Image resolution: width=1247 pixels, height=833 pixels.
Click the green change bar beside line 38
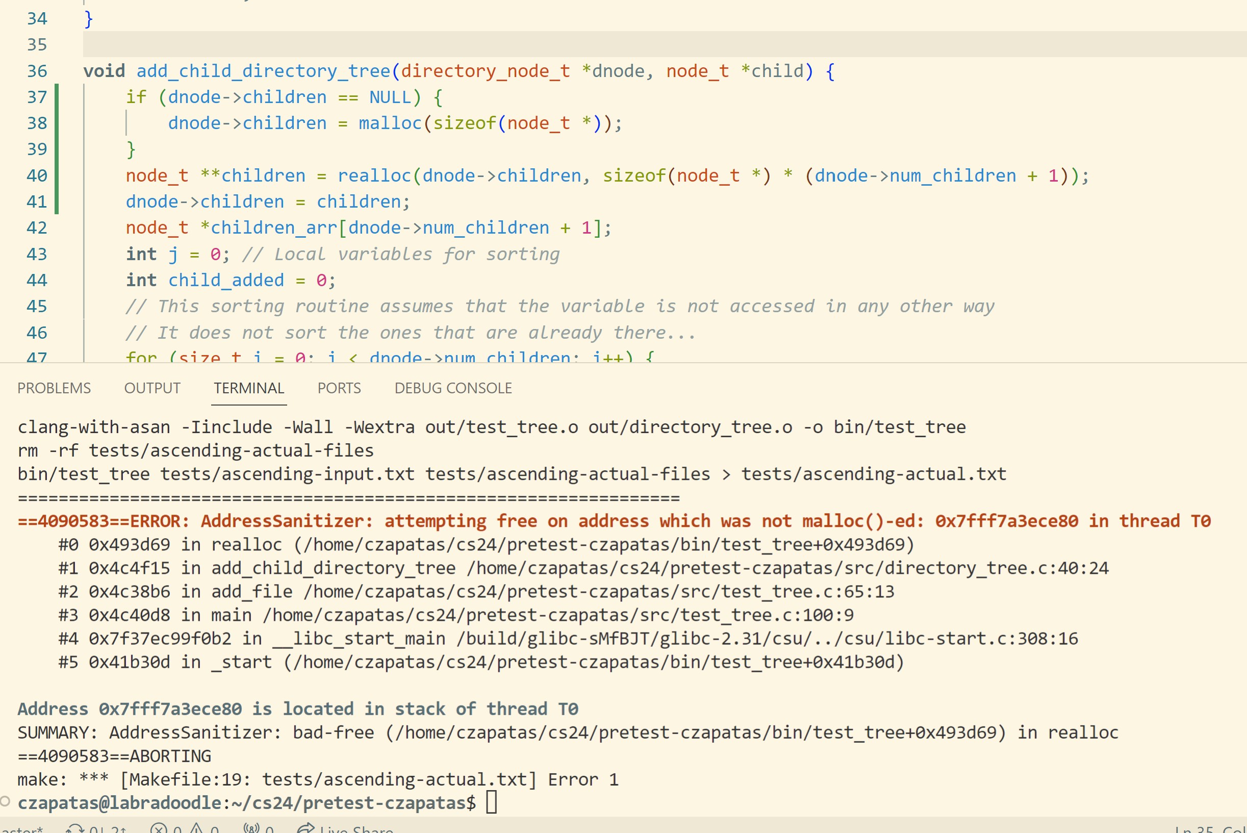pyautogui.click(x=57, y=123)
